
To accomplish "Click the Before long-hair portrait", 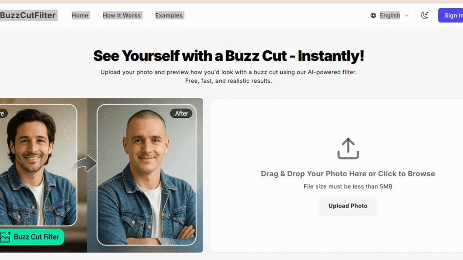I will (39, 165).
